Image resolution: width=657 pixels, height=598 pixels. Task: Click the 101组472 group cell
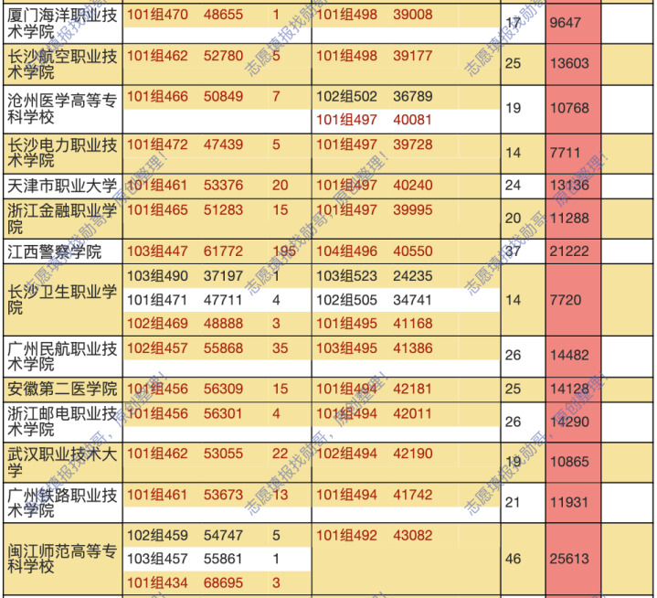[157, 144]
